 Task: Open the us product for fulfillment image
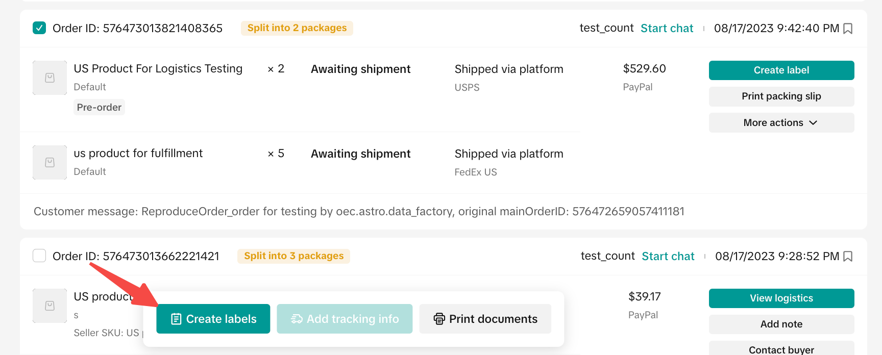pos(50,163)
